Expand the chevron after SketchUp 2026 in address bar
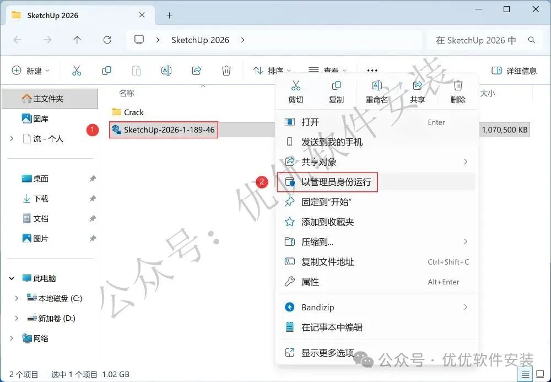Image resolution: width=551 pixels, height=382 pixels. pyautogui.click(x=242, y=40)
